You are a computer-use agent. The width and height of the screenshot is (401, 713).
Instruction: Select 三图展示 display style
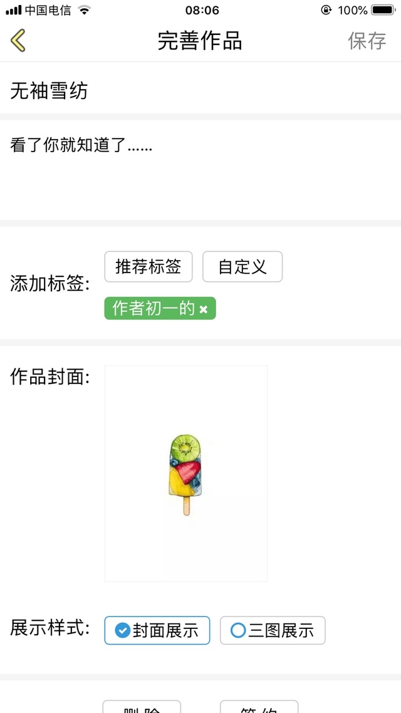click(x=273, y=630)
